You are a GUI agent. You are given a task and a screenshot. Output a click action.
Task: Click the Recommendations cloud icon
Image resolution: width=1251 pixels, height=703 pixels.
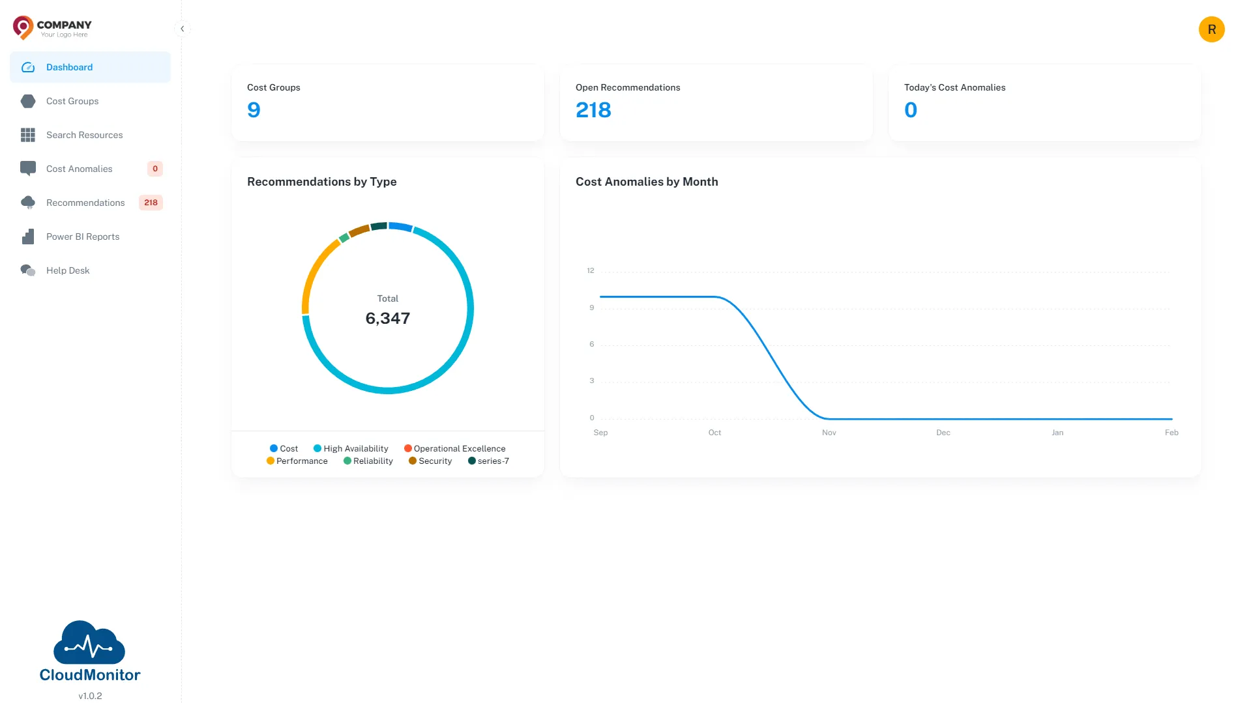[28, 203]
